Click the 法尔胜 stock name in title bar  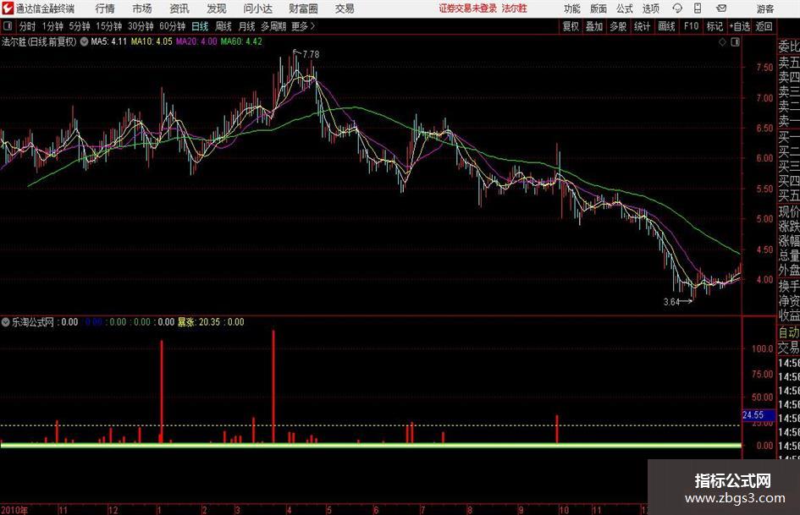514,8
